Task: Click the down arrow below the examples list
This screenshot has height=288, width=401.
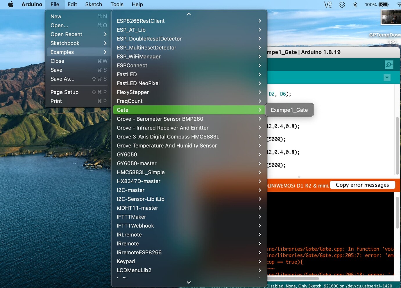Action: pos(189,282)
